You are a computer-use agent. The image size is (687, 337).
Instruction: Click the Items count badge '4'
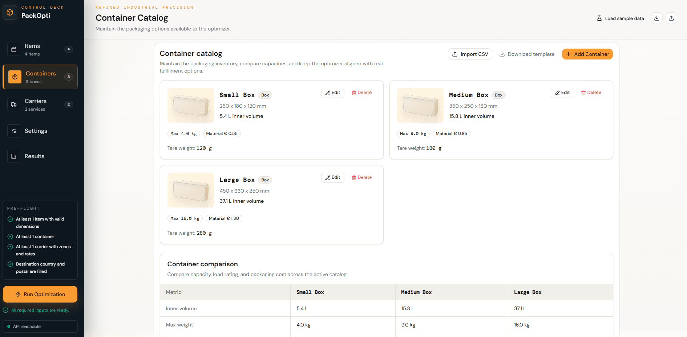tap(69, 49)
